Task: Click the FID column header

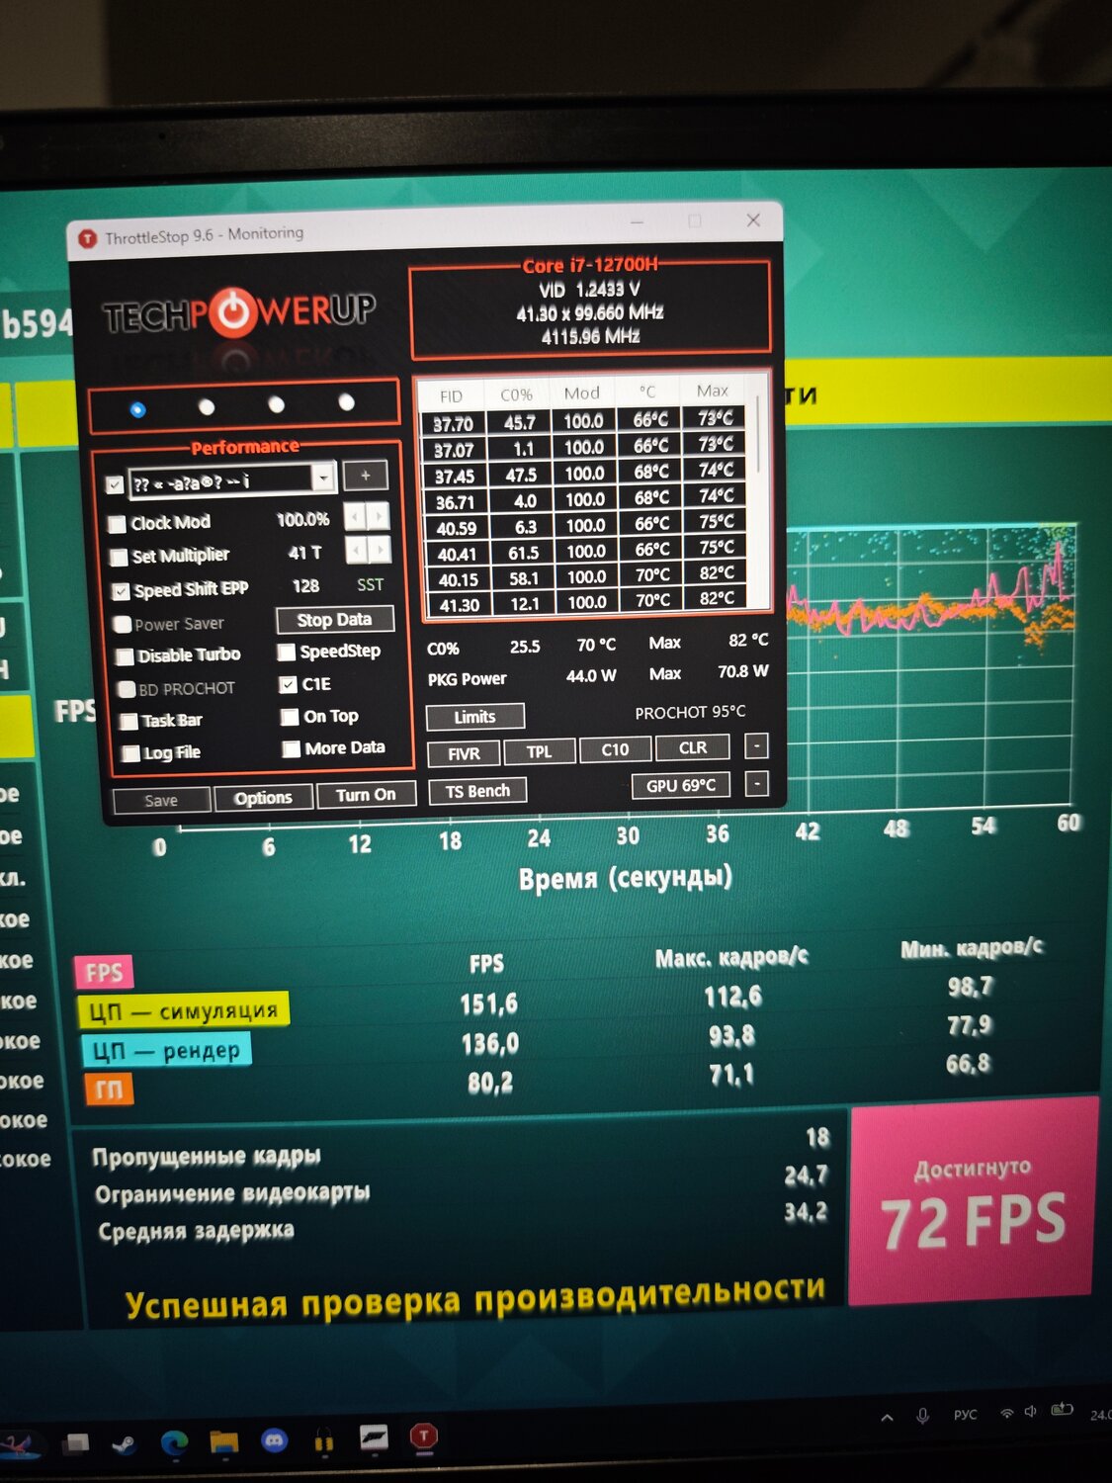Action: point(451,396)
